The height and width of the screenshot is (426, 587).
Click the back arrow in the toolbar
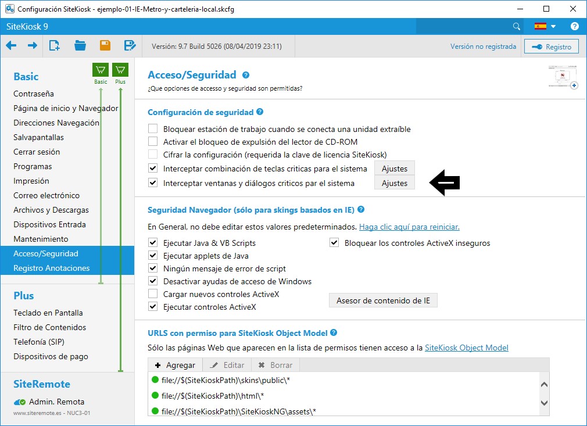tap(11, 46)
